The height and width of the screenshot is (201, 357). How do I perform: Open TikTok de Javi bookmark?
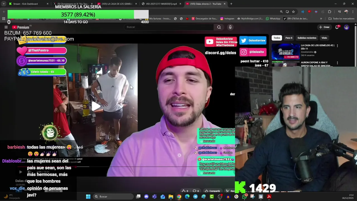coord(296,19)
